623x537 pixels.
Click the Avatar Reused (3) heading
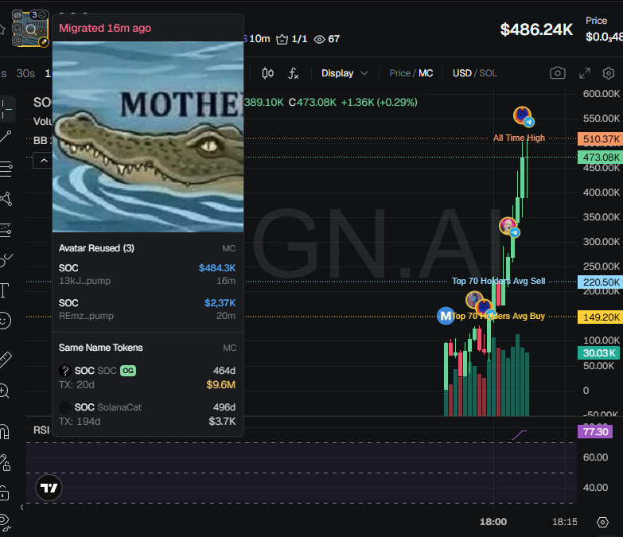(x=96, y=248)
